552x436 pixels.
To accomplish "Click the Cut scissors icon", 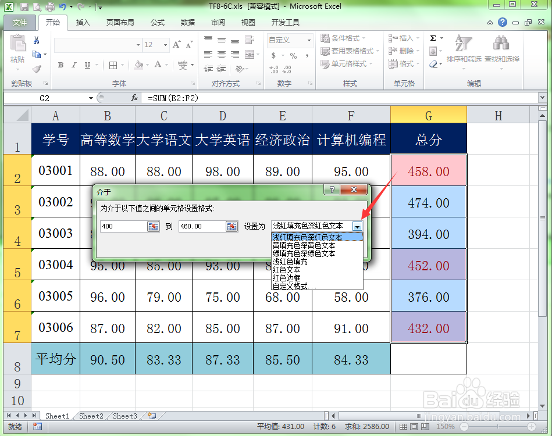I will point(36,41).
